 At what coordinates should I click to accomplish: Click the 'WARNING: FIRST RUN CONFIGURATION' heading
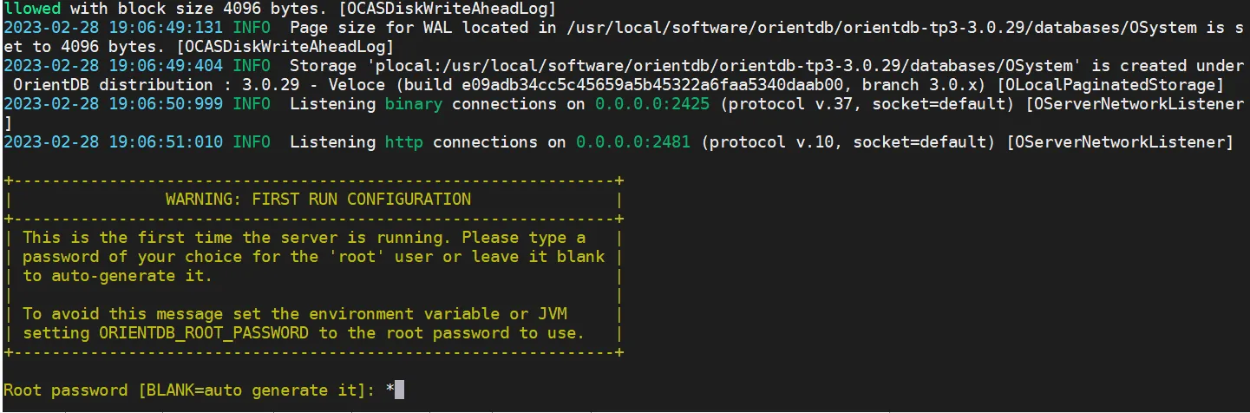(x=317, y=200)
